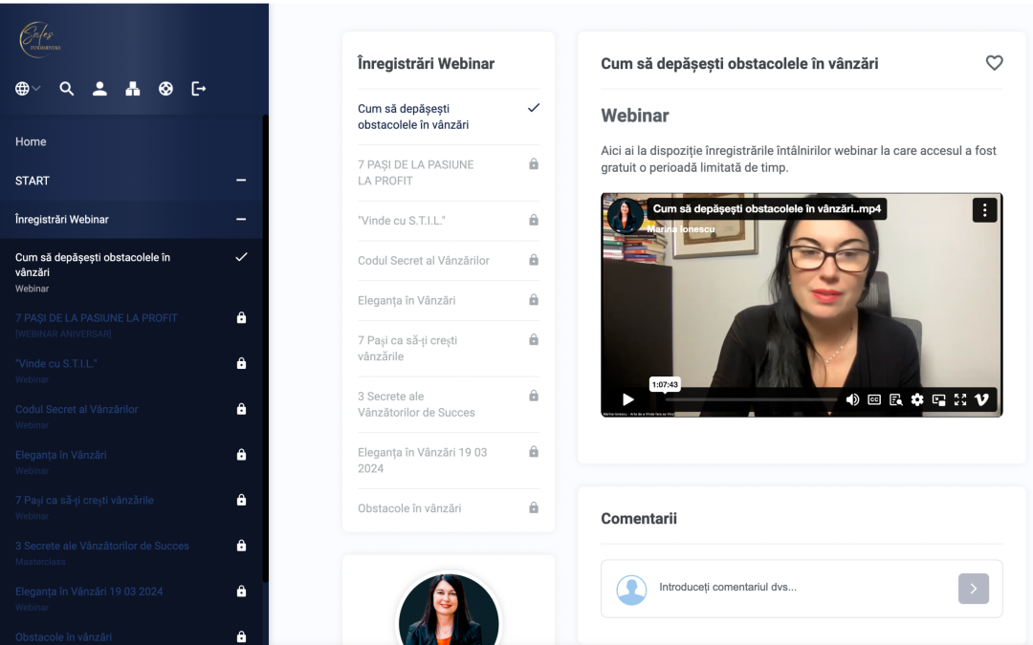Open the support lifebuoy icon
The width and height of the screenshot is (1033, 645).
coord(166,89)
